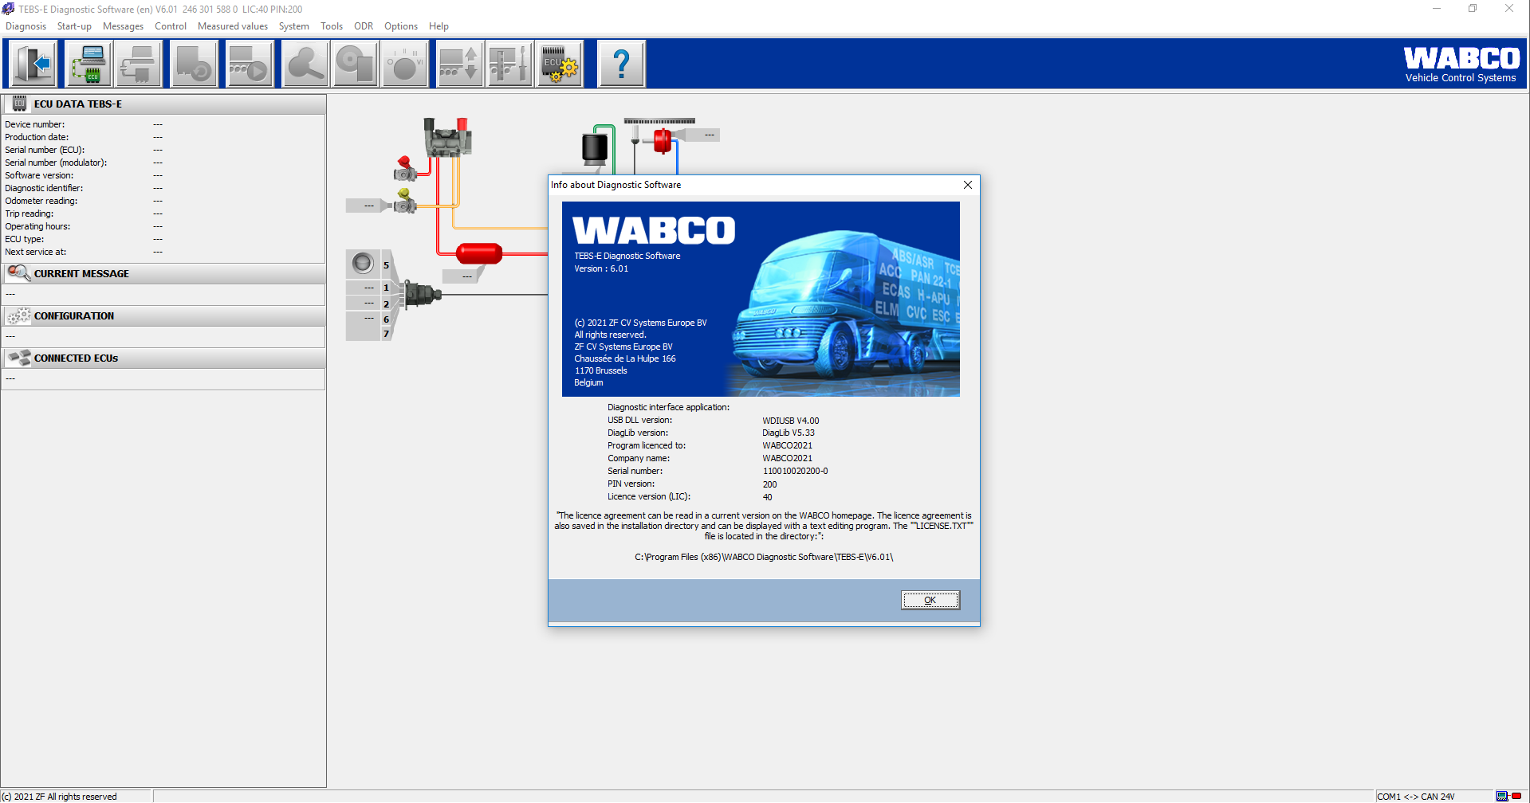Image resolution: width=1530 pixels, height=803 pixels.
Task: Click the disc-shaped toolbar icon
Action: click(x=355, y=64)
